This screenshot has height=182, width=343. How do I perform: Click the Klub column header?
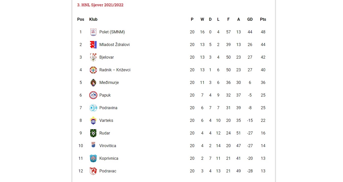[x=93, y=19]
